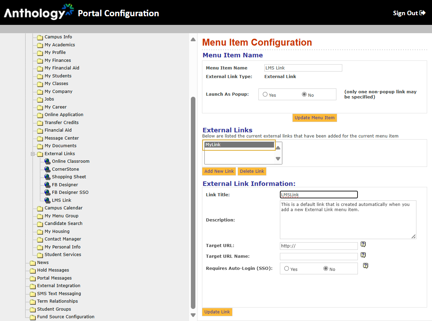Click the Add New Link button

(219, 171)
